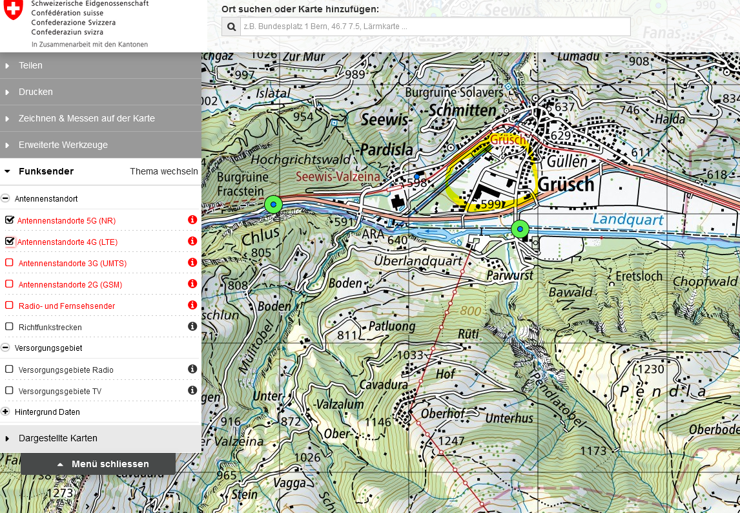Open info for Versorgungsgebiete TV
Screen dimensions: 740x513
point(192,390)
